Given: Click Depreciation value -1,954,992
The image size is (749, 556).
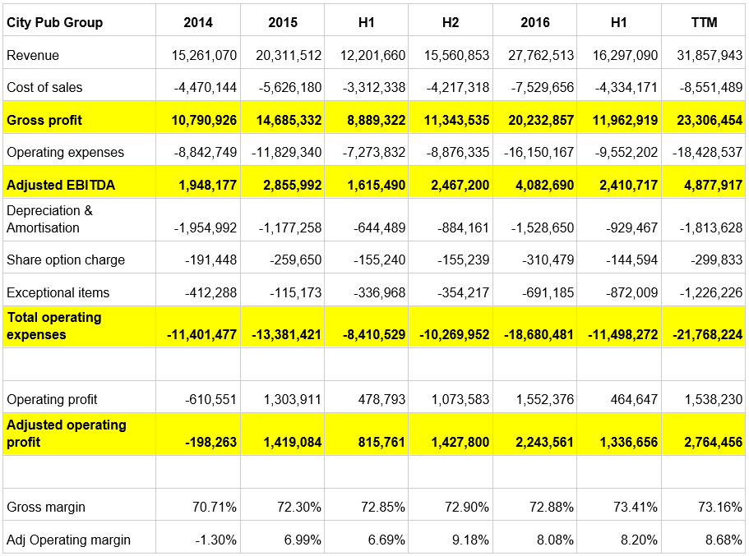Looking at the screenshot, I should click(205, 227).
